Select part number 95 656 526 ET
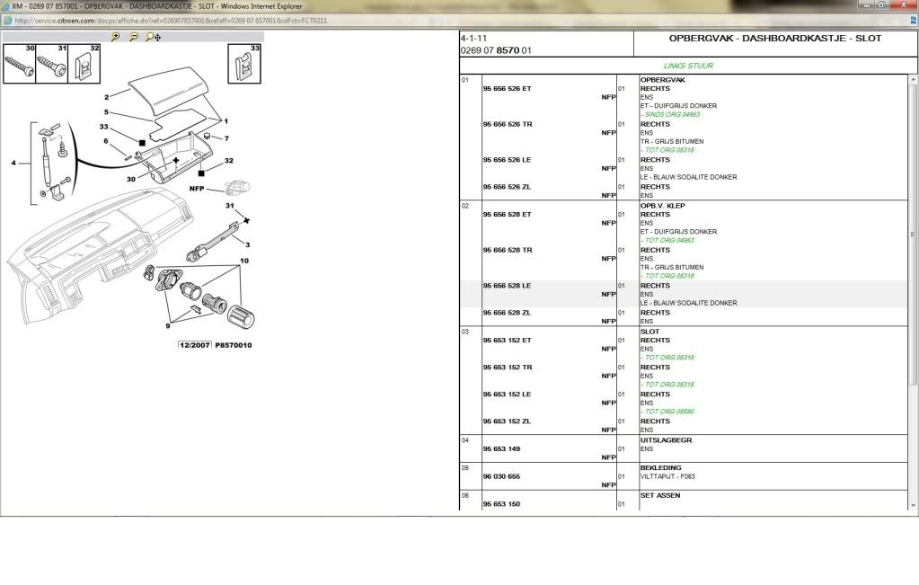919x585 pixels. click(507, 88)
